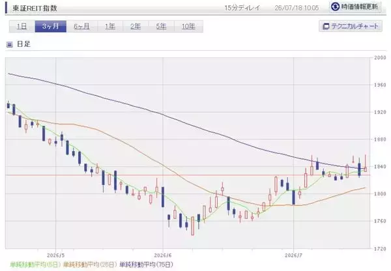
Task: Click the 1840 y-axis value
Action: coord(380,167)
